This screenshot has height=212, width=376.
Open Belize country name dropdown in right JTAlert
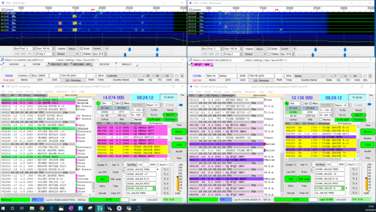[309, 76]
